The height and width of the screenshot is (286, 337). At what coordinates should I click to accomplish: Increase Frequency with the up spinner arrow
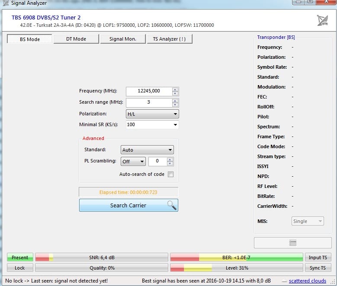pos(175,89)
